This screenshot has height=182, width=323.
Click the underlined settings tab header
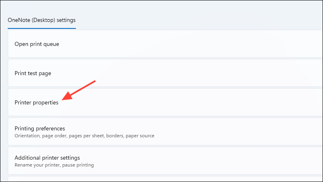coord(41,19)
